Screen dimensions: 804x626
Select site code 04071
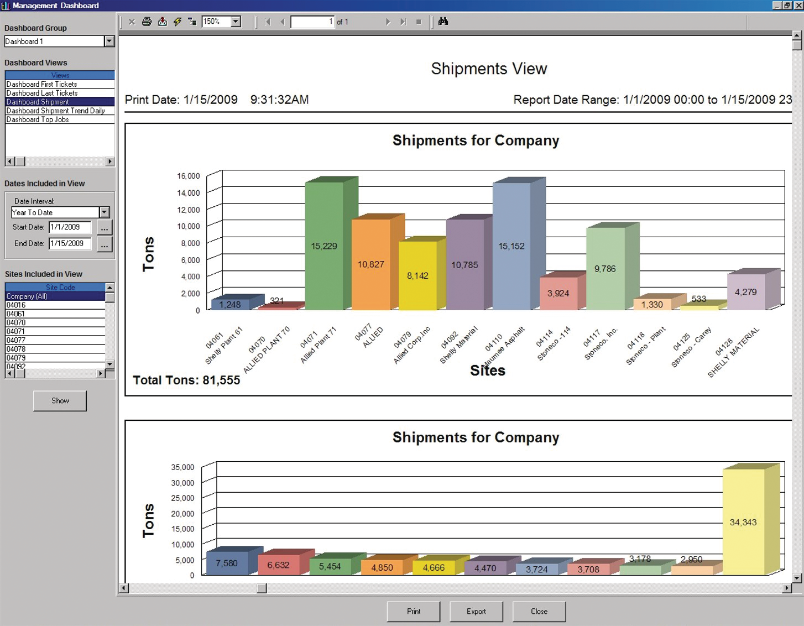[x=55, y=331]
